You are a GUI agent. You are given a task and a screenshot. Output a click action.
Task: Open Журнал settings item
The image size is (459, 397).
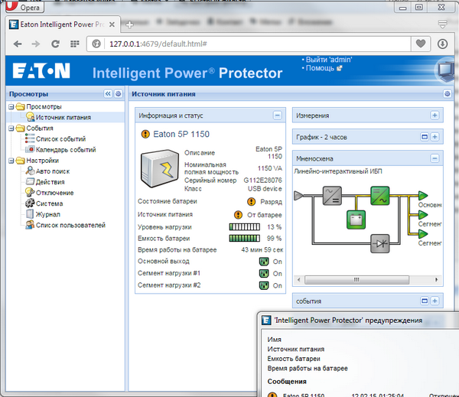pos(48,214)
